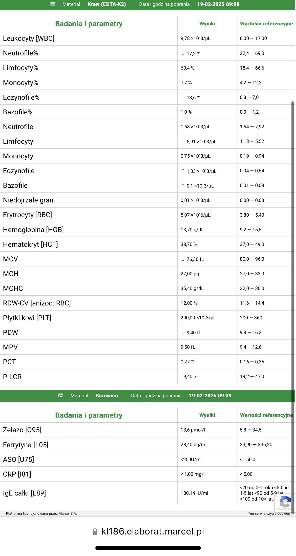Click the "Ten serwis używa cookies" notice
Image resolution: width=296 pixels, height=556 pixels.
pyautogui.click(x=269, y=513)
